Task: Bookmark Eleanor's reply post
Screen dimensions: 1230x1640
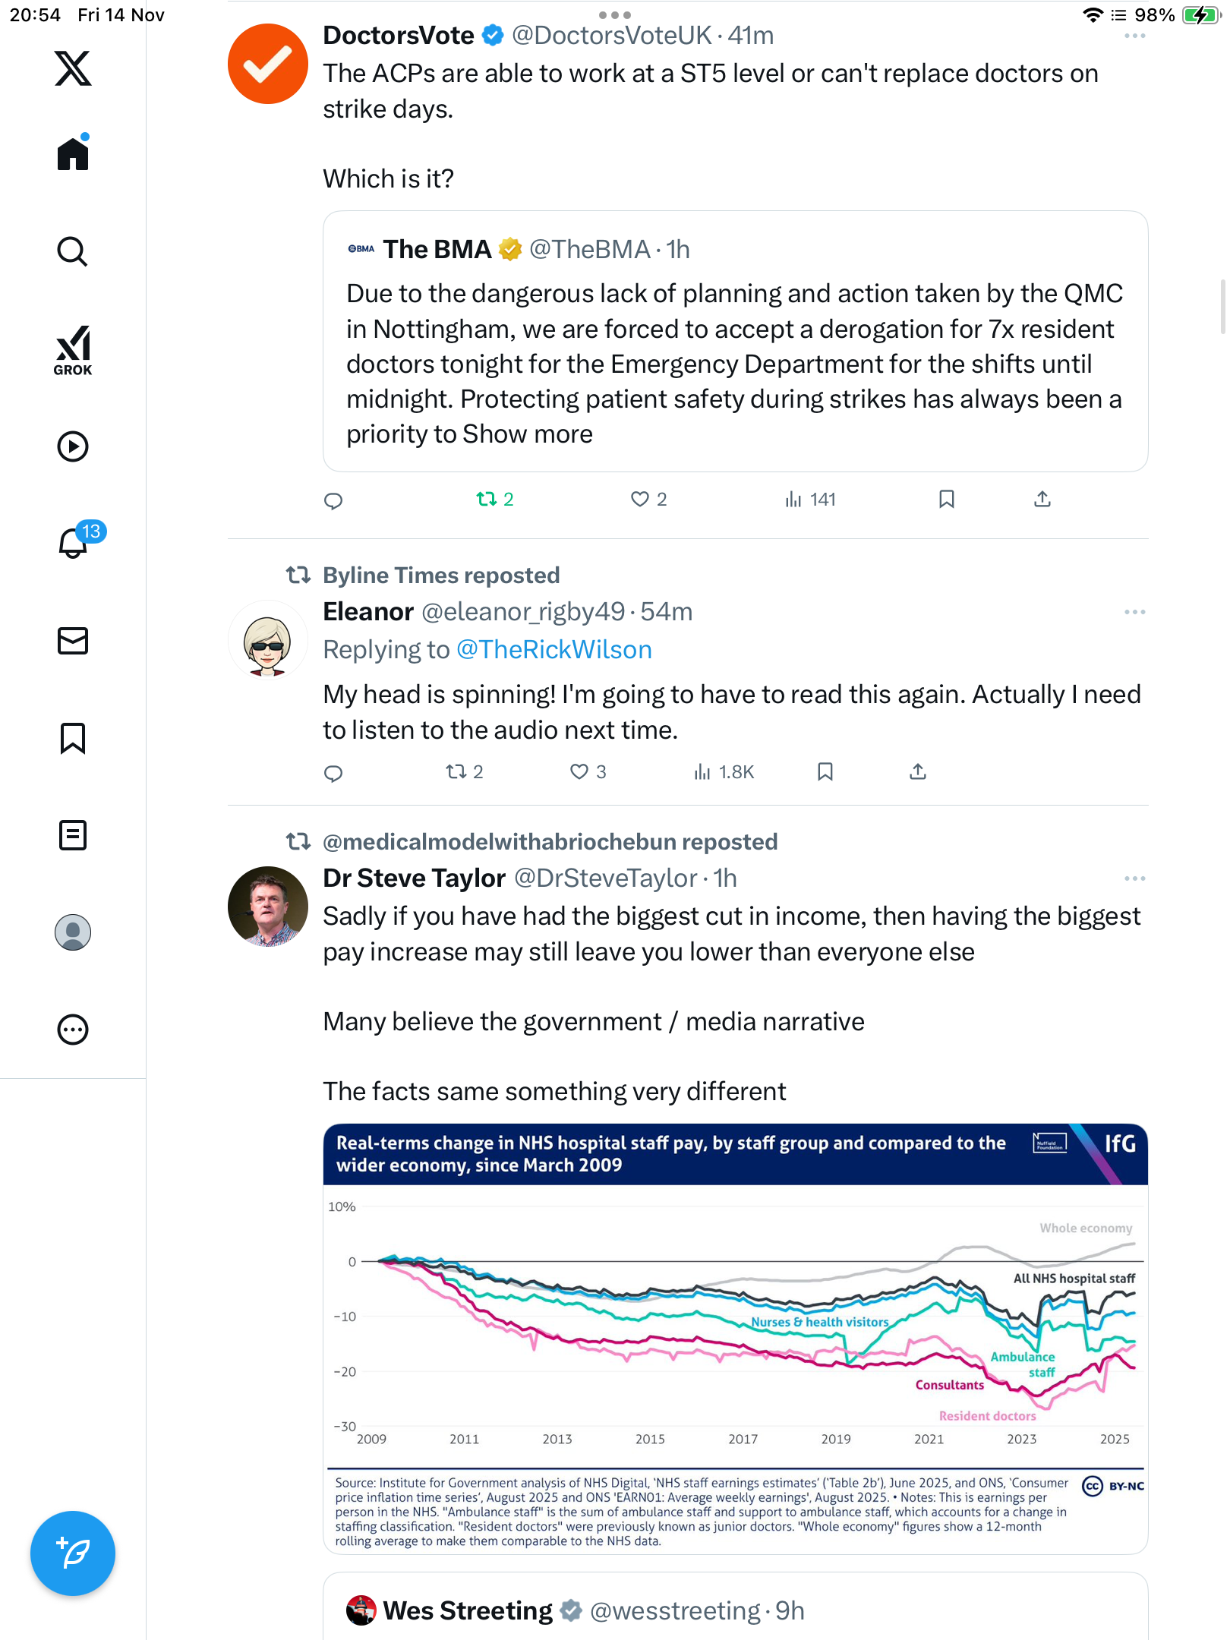Action: point(825,772)
